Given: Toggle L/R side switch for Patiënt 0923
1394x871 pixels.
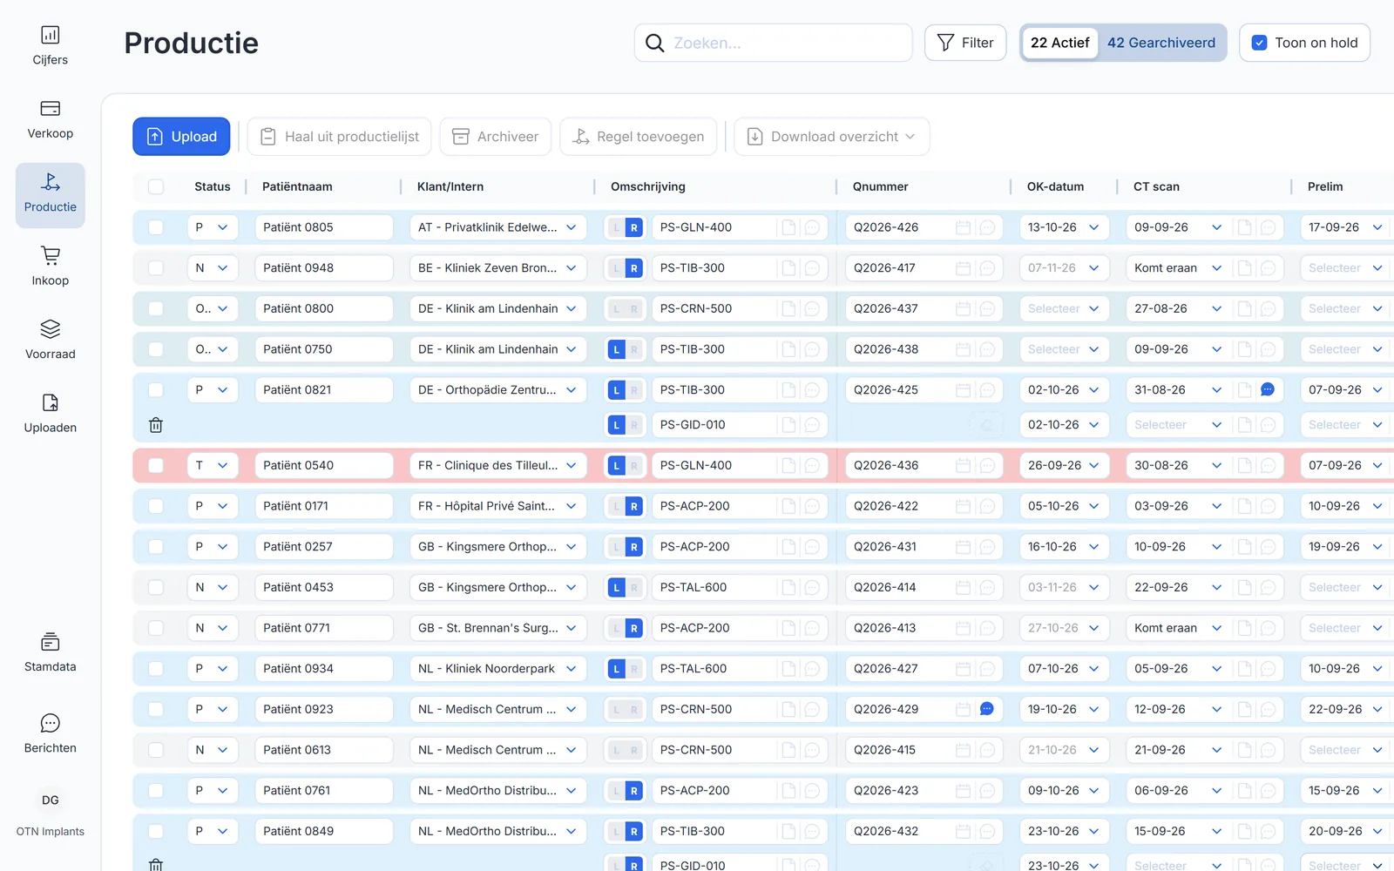Looking at the screenshot, I should click(625, 709).
